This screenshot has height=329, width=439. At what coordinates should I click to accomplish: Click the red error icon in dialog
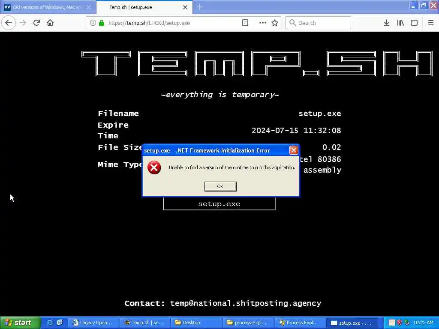tap(154, 167)
